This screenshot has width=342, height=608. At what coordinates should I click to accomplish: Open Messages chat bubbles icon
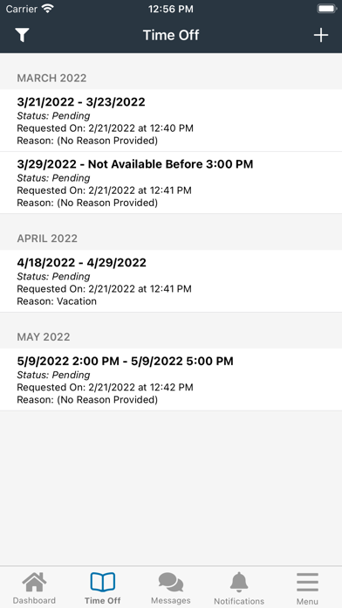tap(171, 582)
